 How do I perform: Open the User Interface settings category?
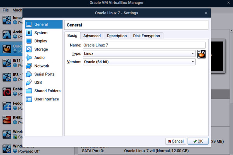click(x=46, y=99)
